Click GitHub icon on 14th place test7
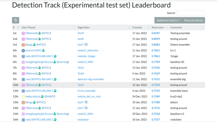The width and height of the screenshot is (217, 122). 86,108
